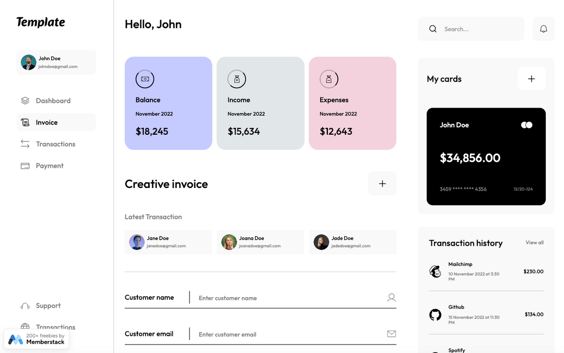Click Jane Doe's avatar in Latest Transaction

[136, 242]
